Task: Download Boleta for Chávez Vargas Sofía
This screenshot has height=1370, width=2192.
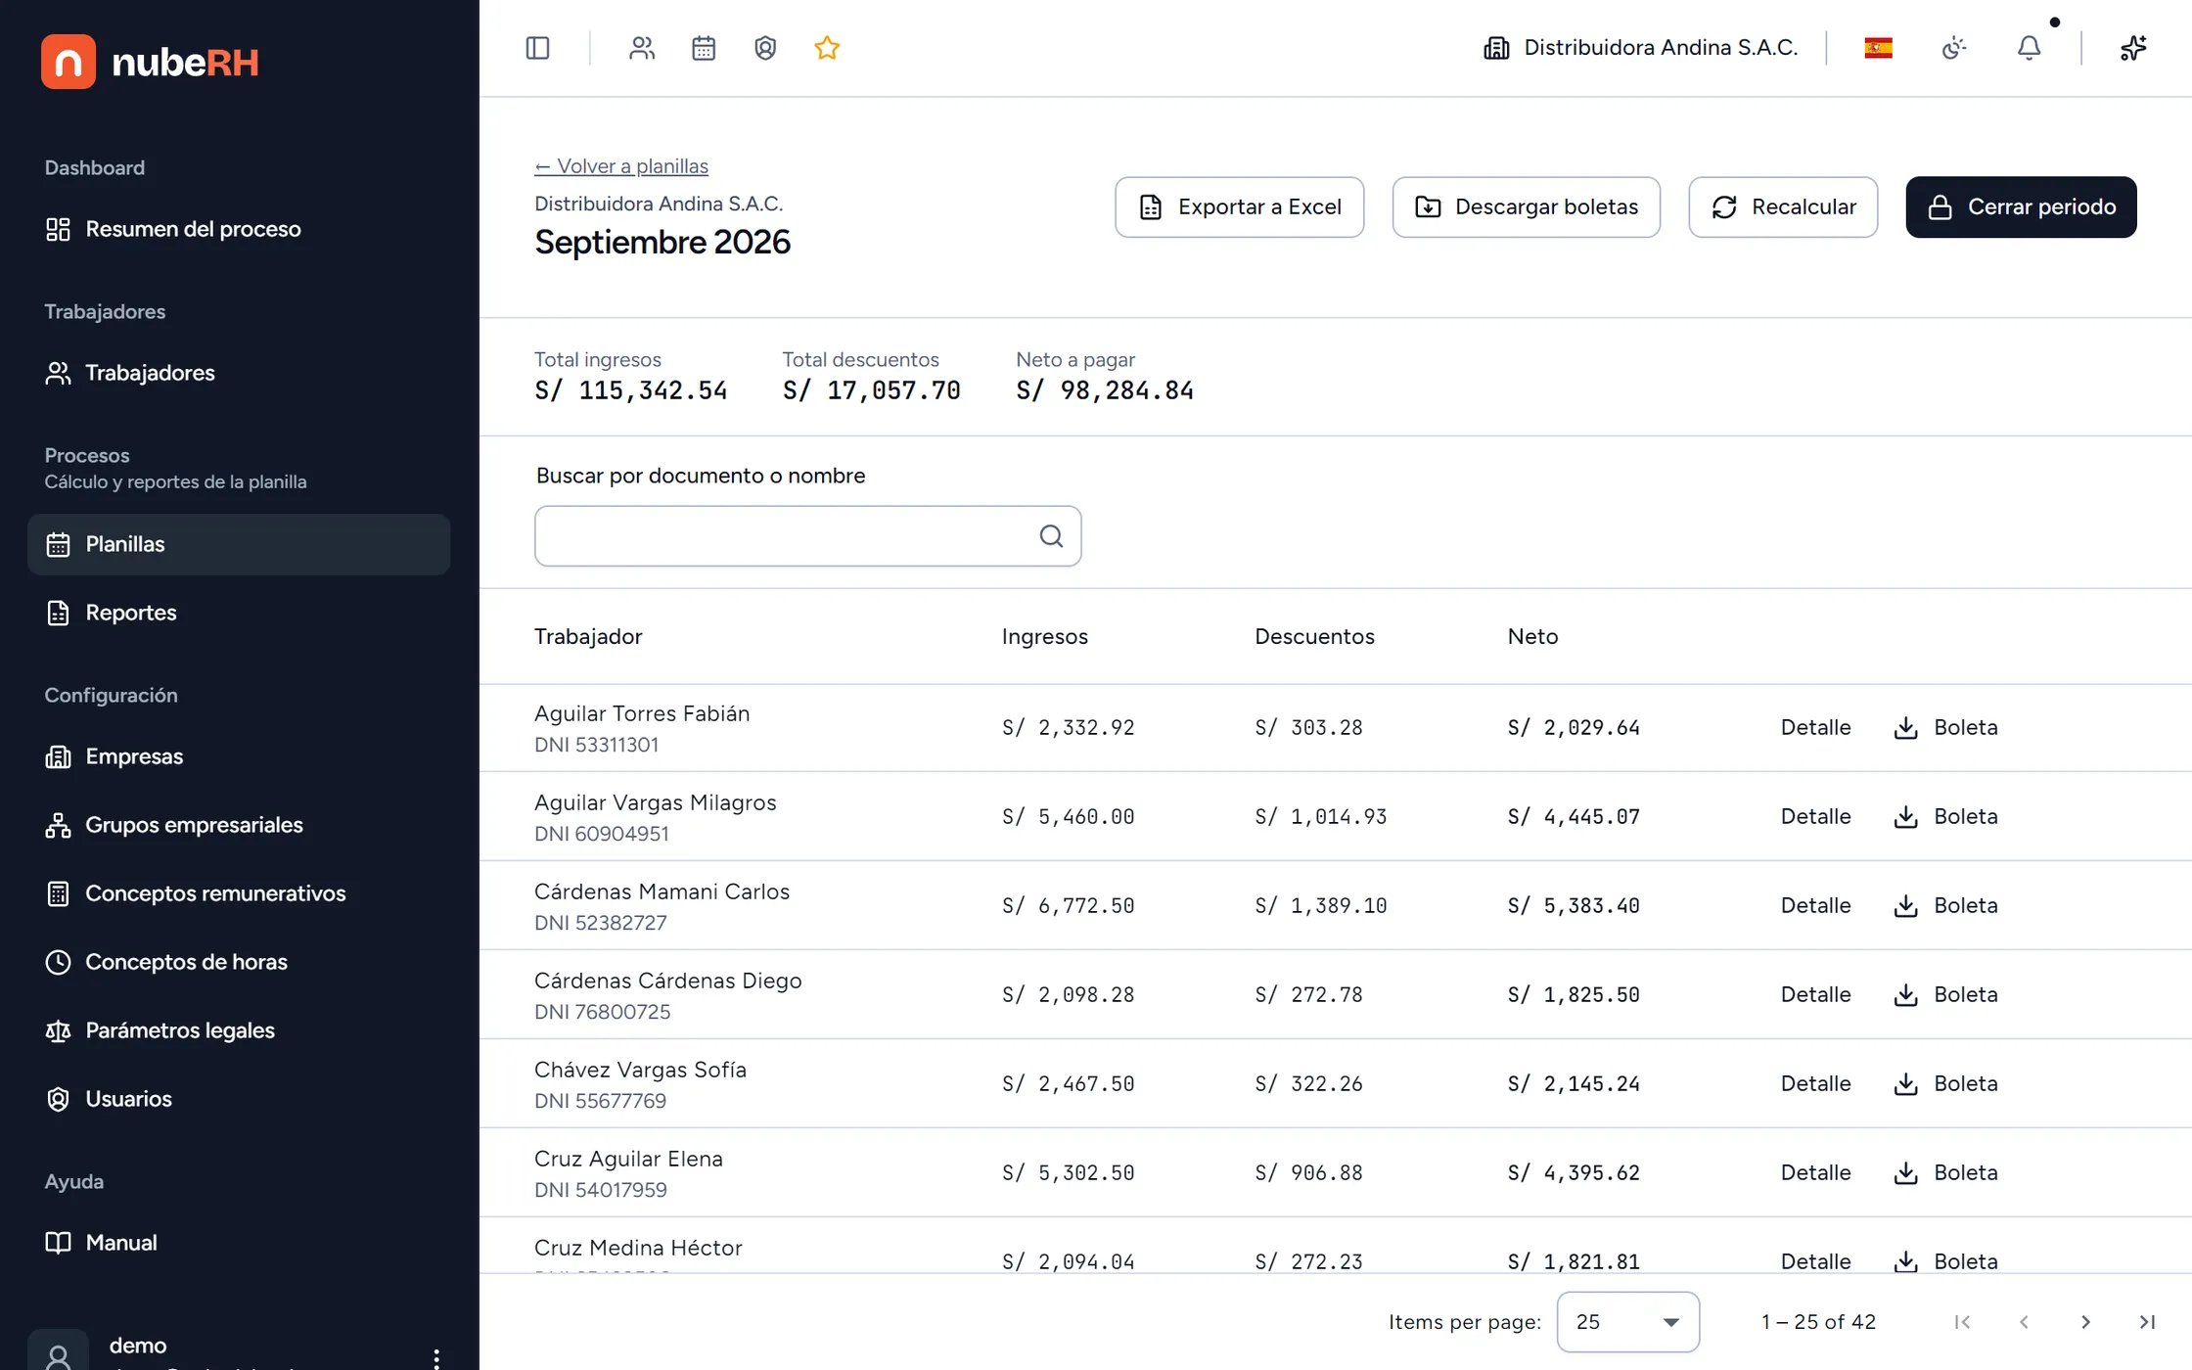Action: click(x=1945, y=1083)
